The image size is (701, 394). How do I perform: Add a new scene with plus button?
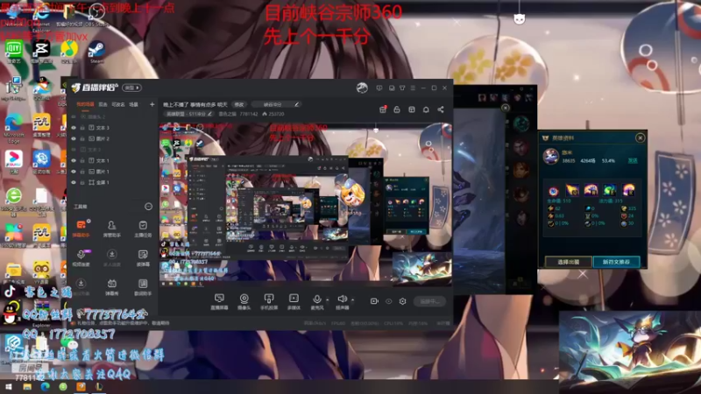coord(152,104)
